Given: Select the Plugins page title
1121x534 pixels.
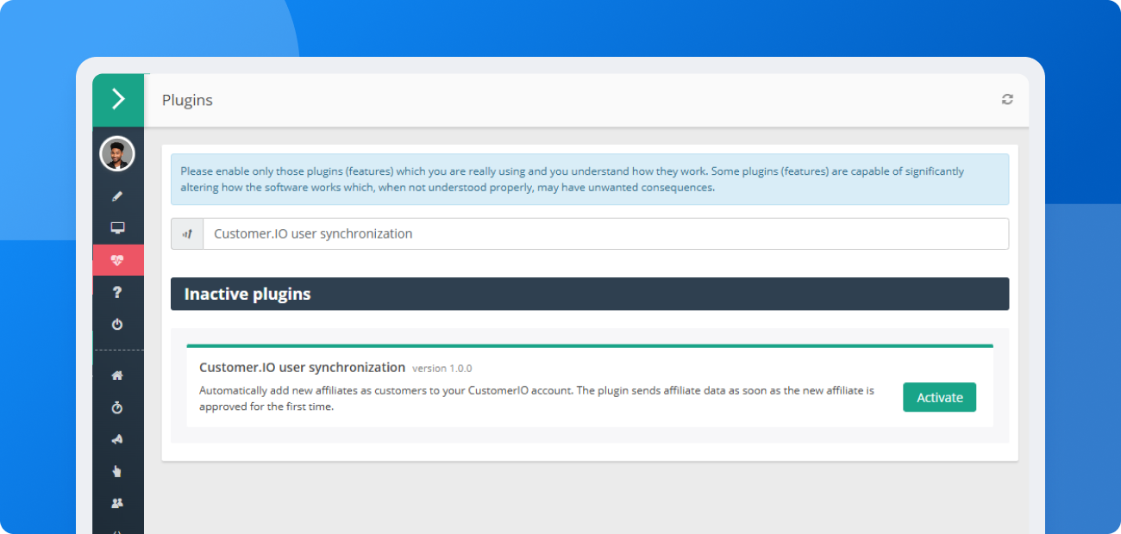Looking at the screenshot, I should pos(187,100).
